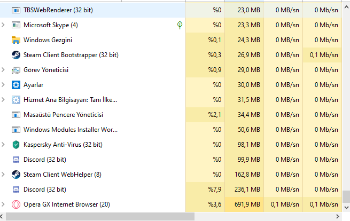Screen dimensions: 350x221
Task: Click the TBSWebRenderer process icon
Action: pyautogui.click(x=16, y=10)
